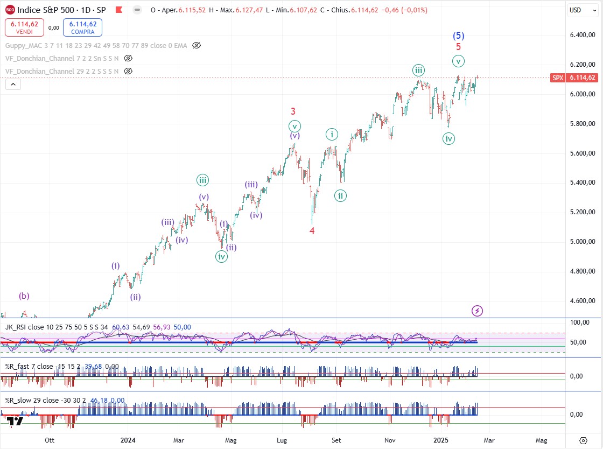Screen dimensions: 603x449
Task: Select the VF_Donchian_Channel 7 legend name
Action: pyautogui.click(x=62, y=59)
